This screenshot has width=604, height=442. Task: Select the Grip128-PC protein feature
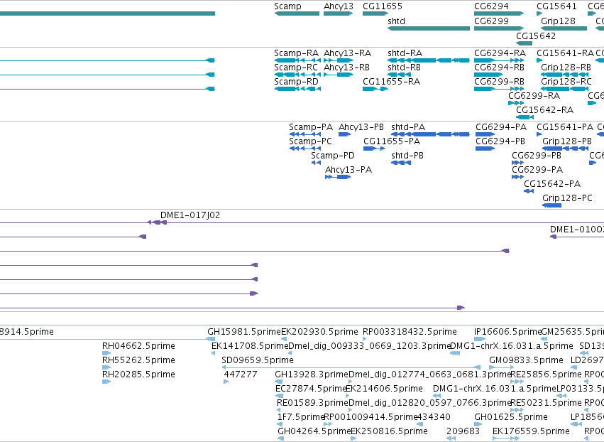pyautogui.click(x=551, y=205)
